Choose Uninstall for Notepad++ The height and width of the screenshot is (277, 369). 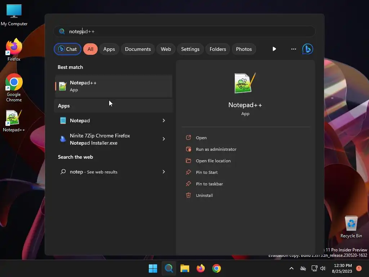(204, 195)
